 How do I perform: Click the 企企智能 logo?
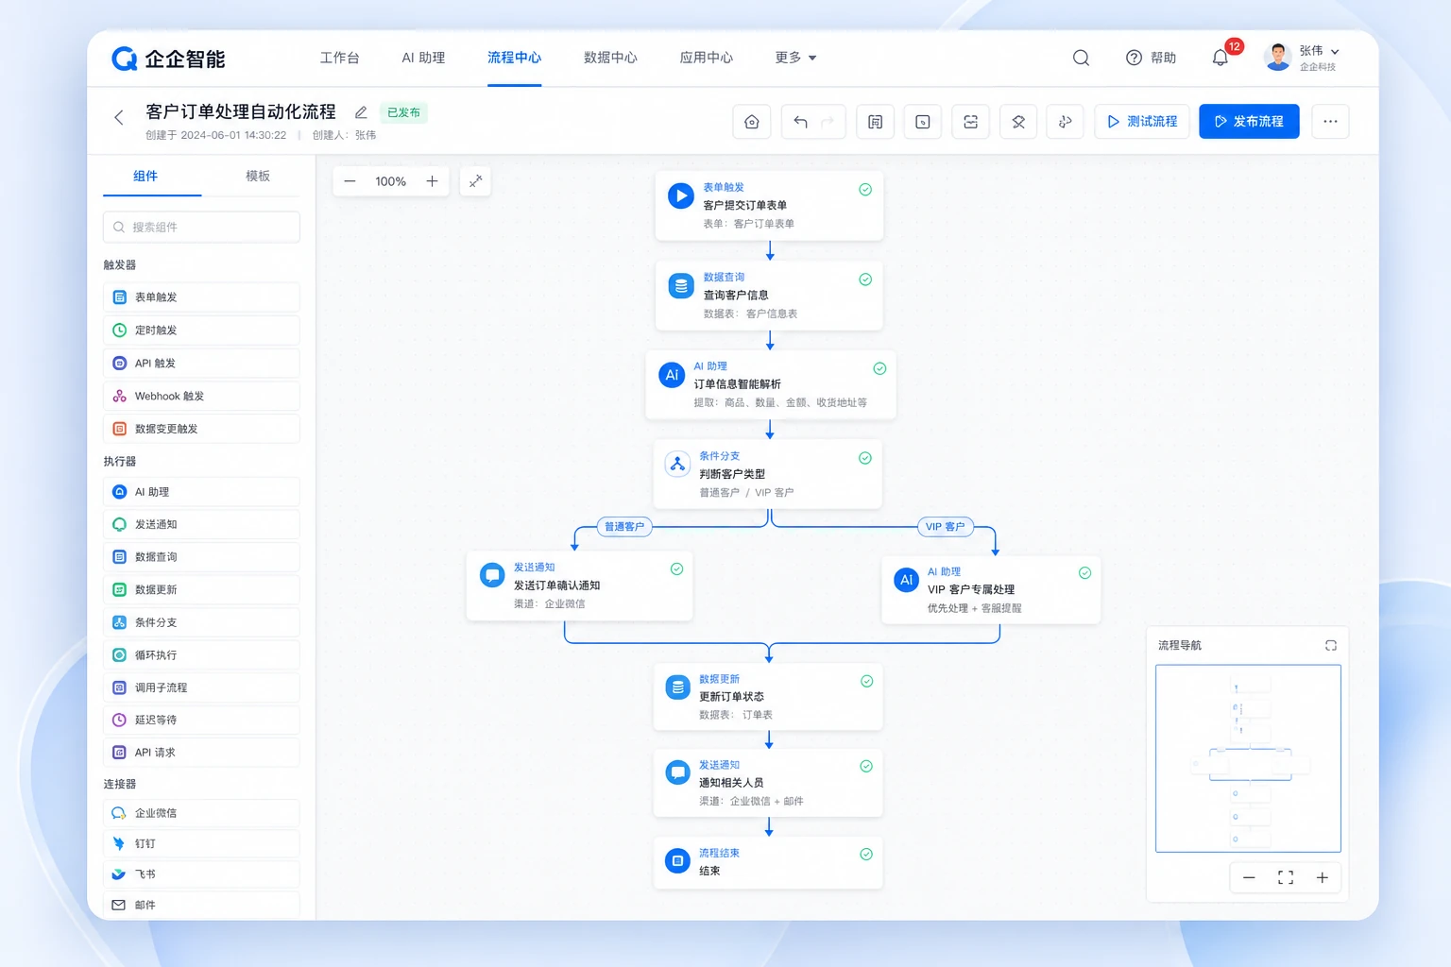pyautogui.click(x=168, y=59)
